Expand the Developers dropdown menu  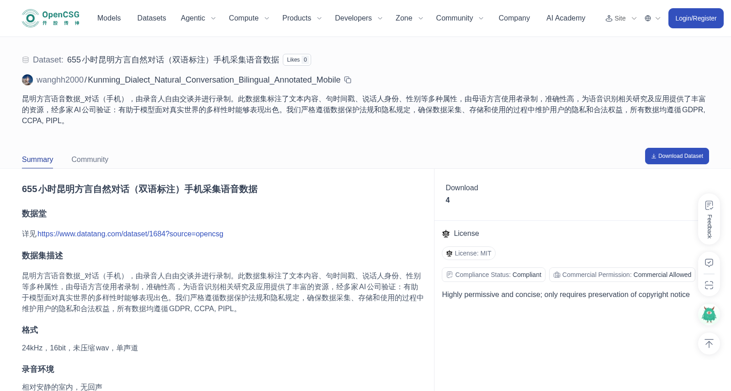359,18
